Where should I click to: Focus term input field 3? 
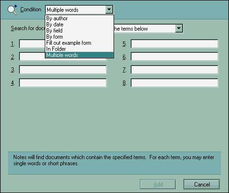[63, 70]
